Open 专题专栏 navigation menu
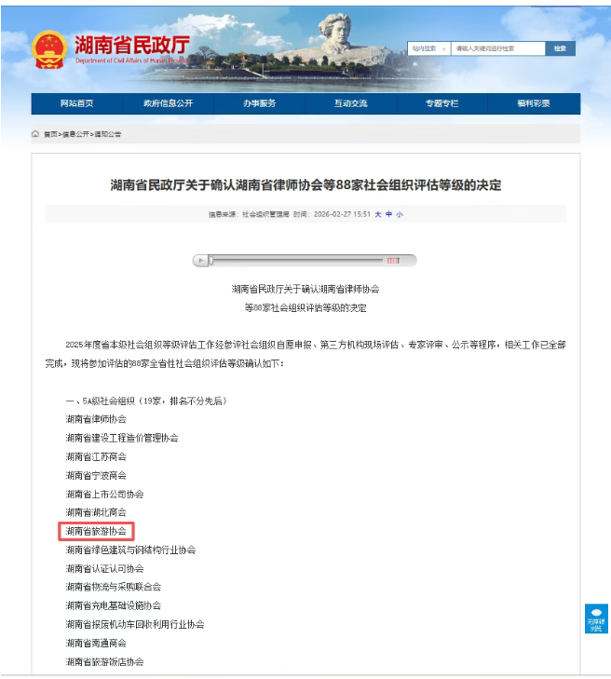 coord(442,103)
